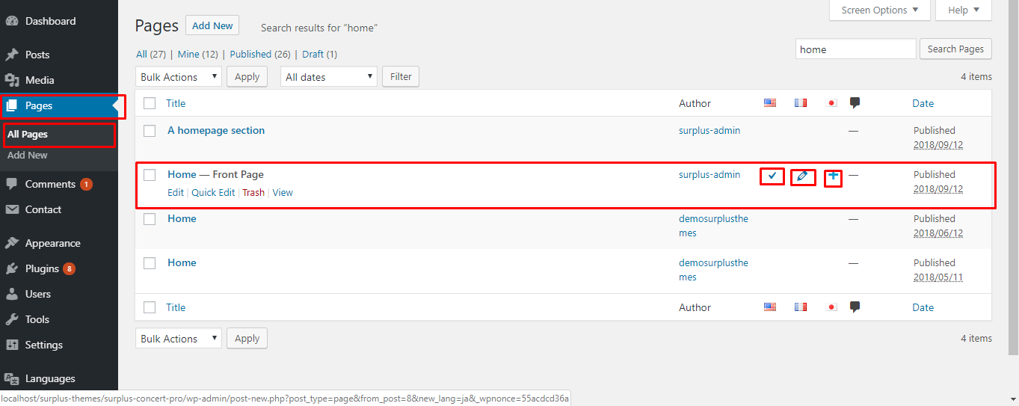This screenshot has width=1019, height=406.
Task: Filter pages by Mine (12)
Action: [x=198, y=54]
